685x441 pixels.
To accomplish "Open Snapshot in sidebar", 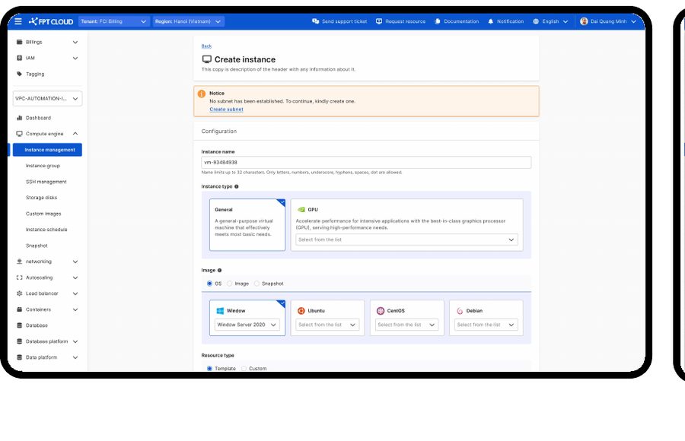I will pos(37,246).
